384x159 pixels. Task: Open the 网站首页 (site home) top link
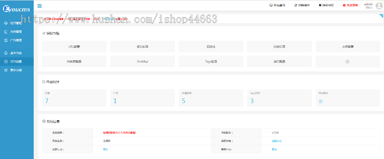pyautogui.click(x=277, y=5)
